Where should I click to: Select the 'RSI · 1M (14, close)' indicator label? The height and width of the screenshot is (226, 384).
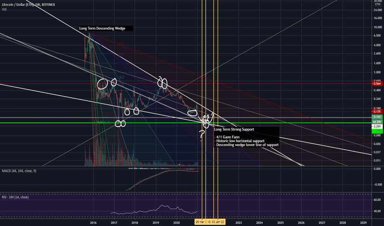point(15,197)
